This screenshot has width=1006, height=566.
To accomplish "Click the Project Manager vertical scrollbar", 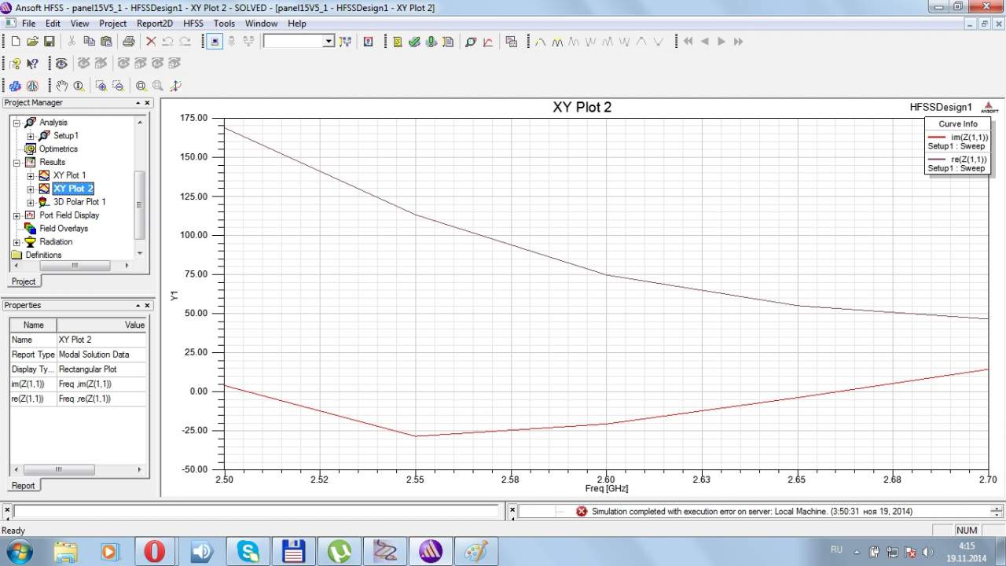I will (x=140, y=204).
